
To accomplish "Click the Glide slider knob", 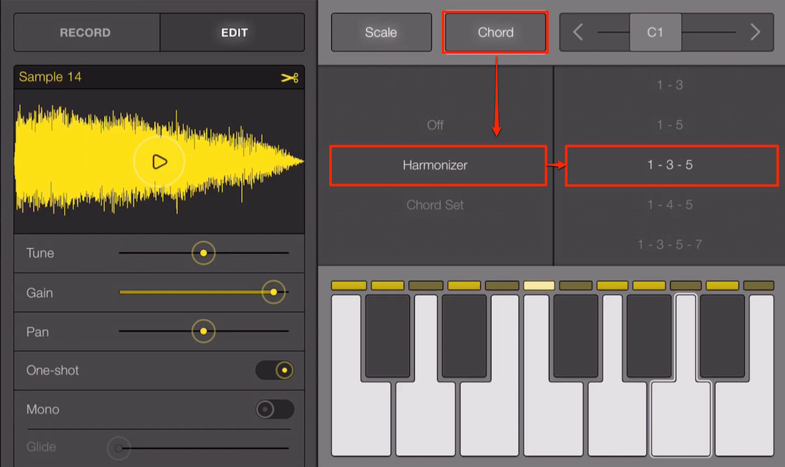I will pos(119,448).
